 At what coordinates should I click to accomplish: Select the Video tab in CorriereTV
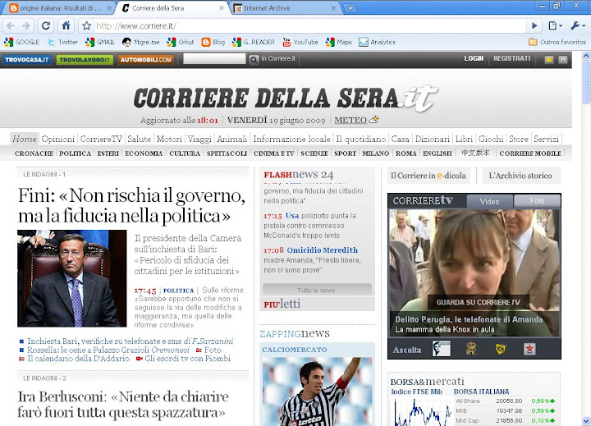coord(489,201)
